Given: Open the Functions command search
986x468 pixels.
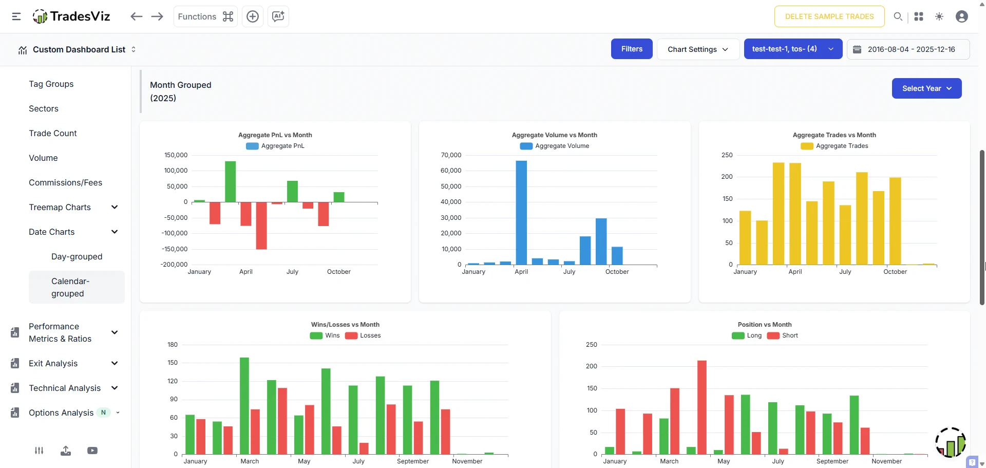Looking at the screenshot, I should tap(205, 16).
